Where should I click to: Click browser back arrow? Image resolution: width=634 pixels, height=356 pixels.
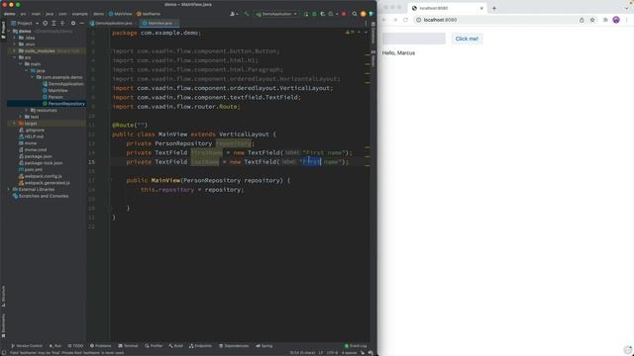383,20
